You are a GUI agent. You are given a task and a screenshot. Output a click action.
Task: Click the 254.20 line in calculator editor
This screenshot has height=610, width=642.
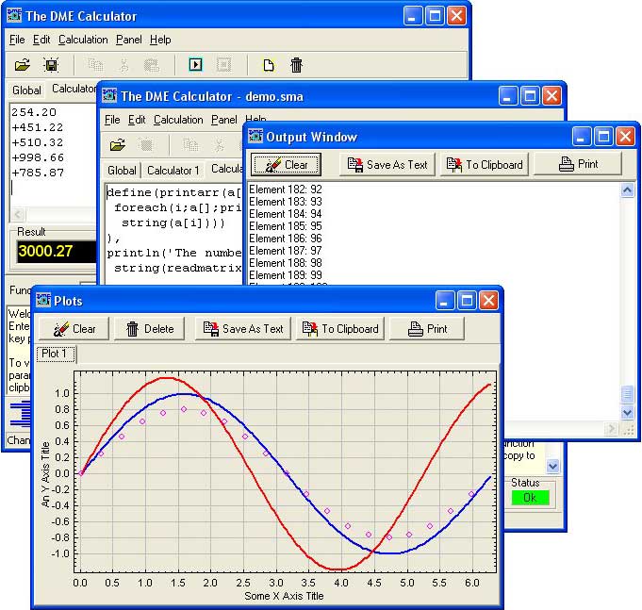(34, 112)
